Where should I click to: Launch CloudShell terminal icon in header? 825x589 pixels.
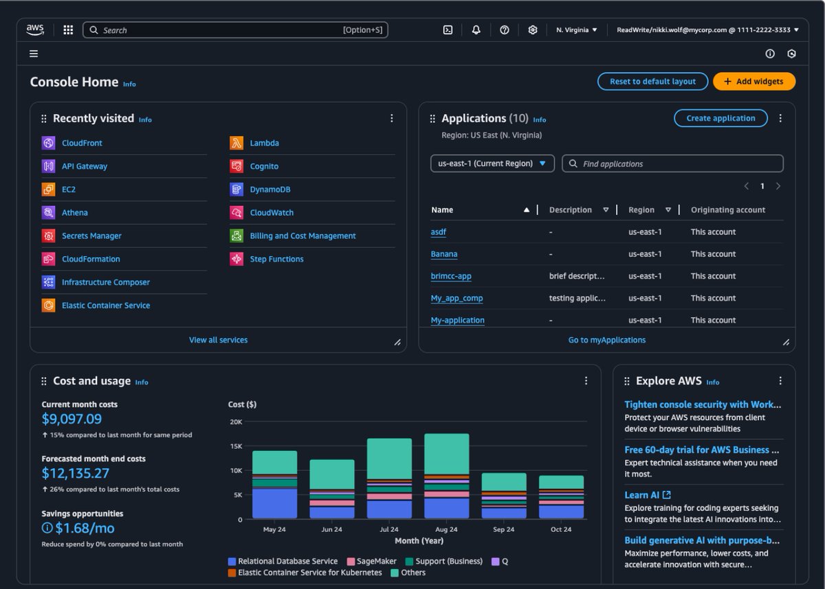[448, 30]
